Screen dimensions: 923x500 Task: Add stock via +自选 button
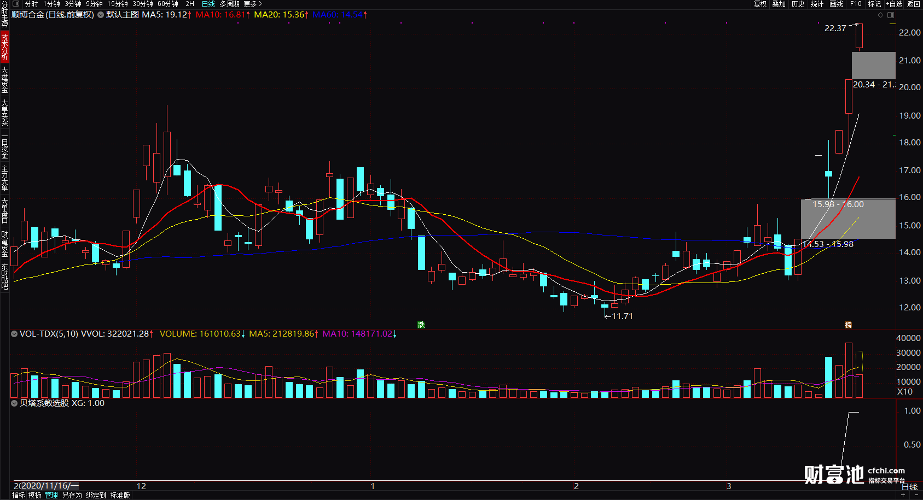click(x=894, y=4)
